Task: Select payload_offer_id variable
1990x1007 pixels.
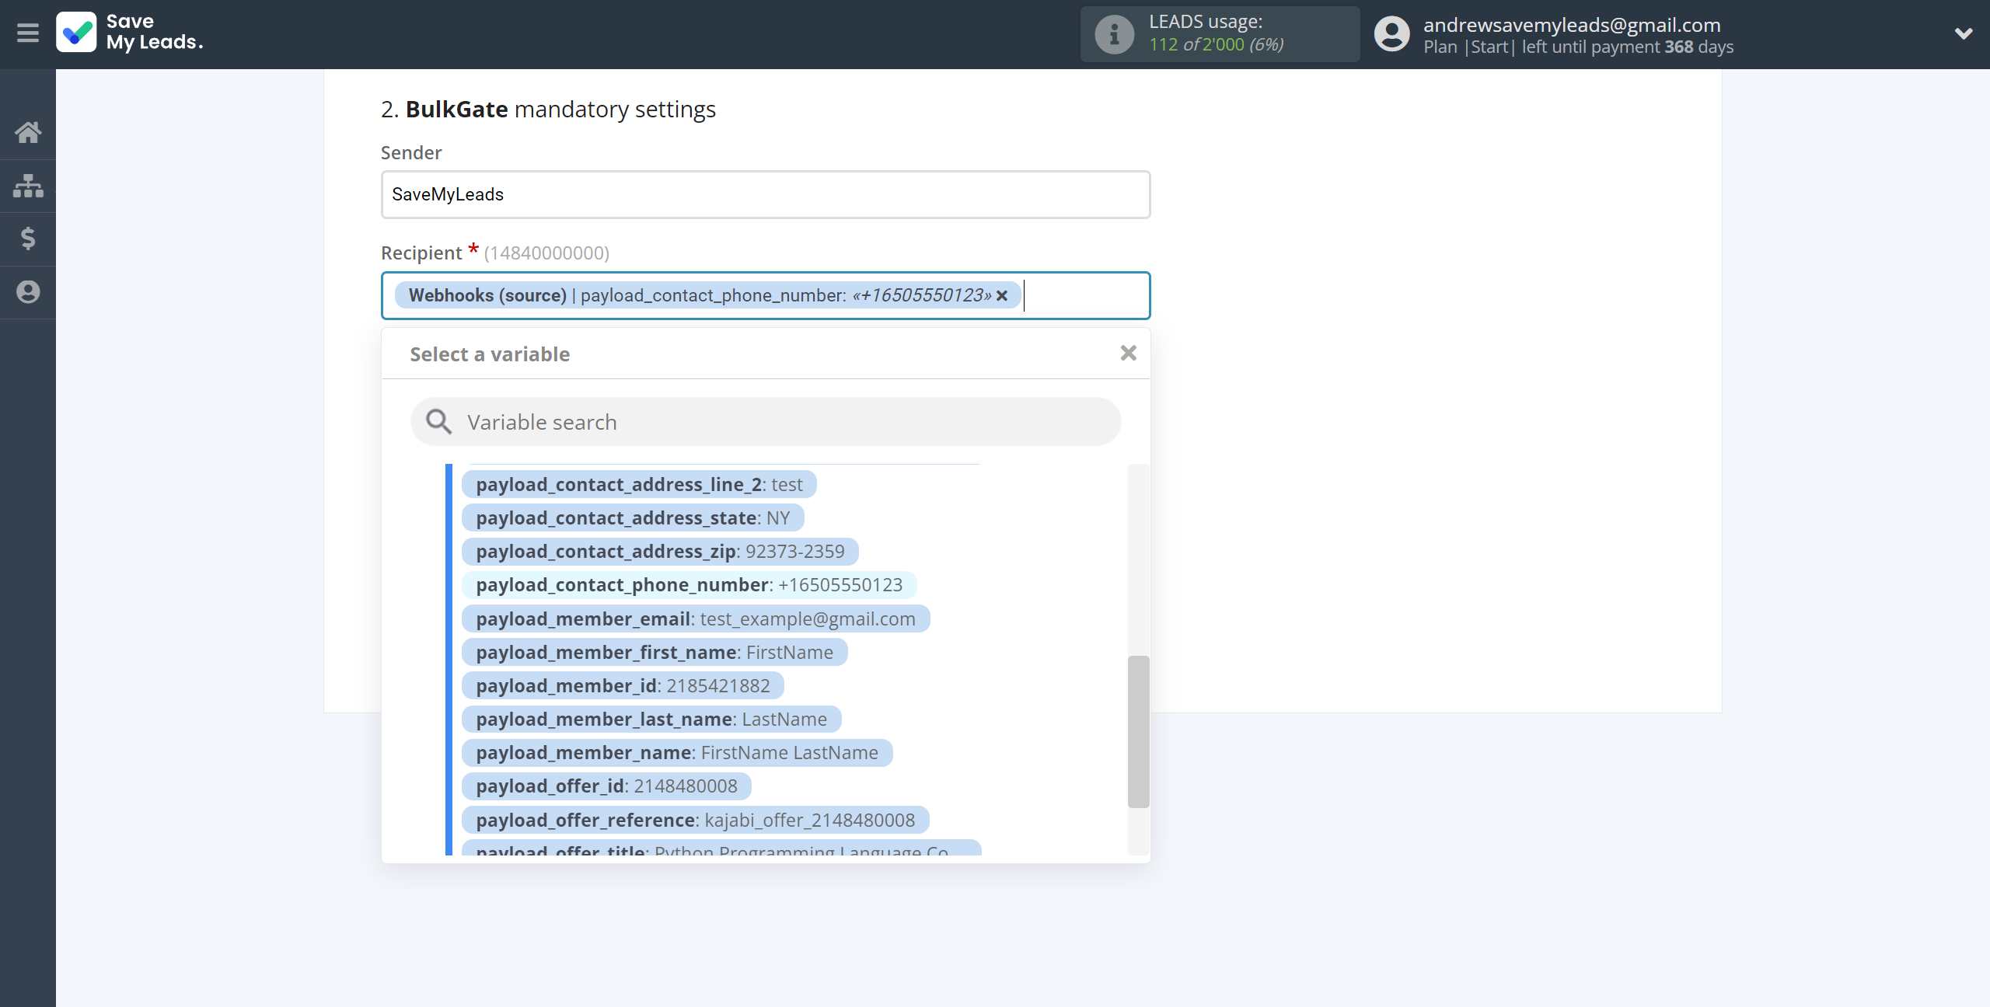Action: pos(606,786)
